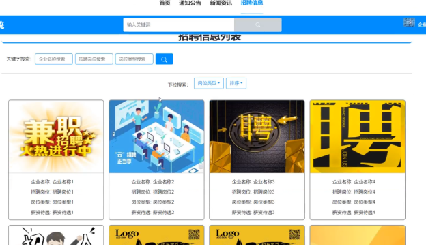
Task: Click text 薪资待遇1
Action: [x=63, y=213]
